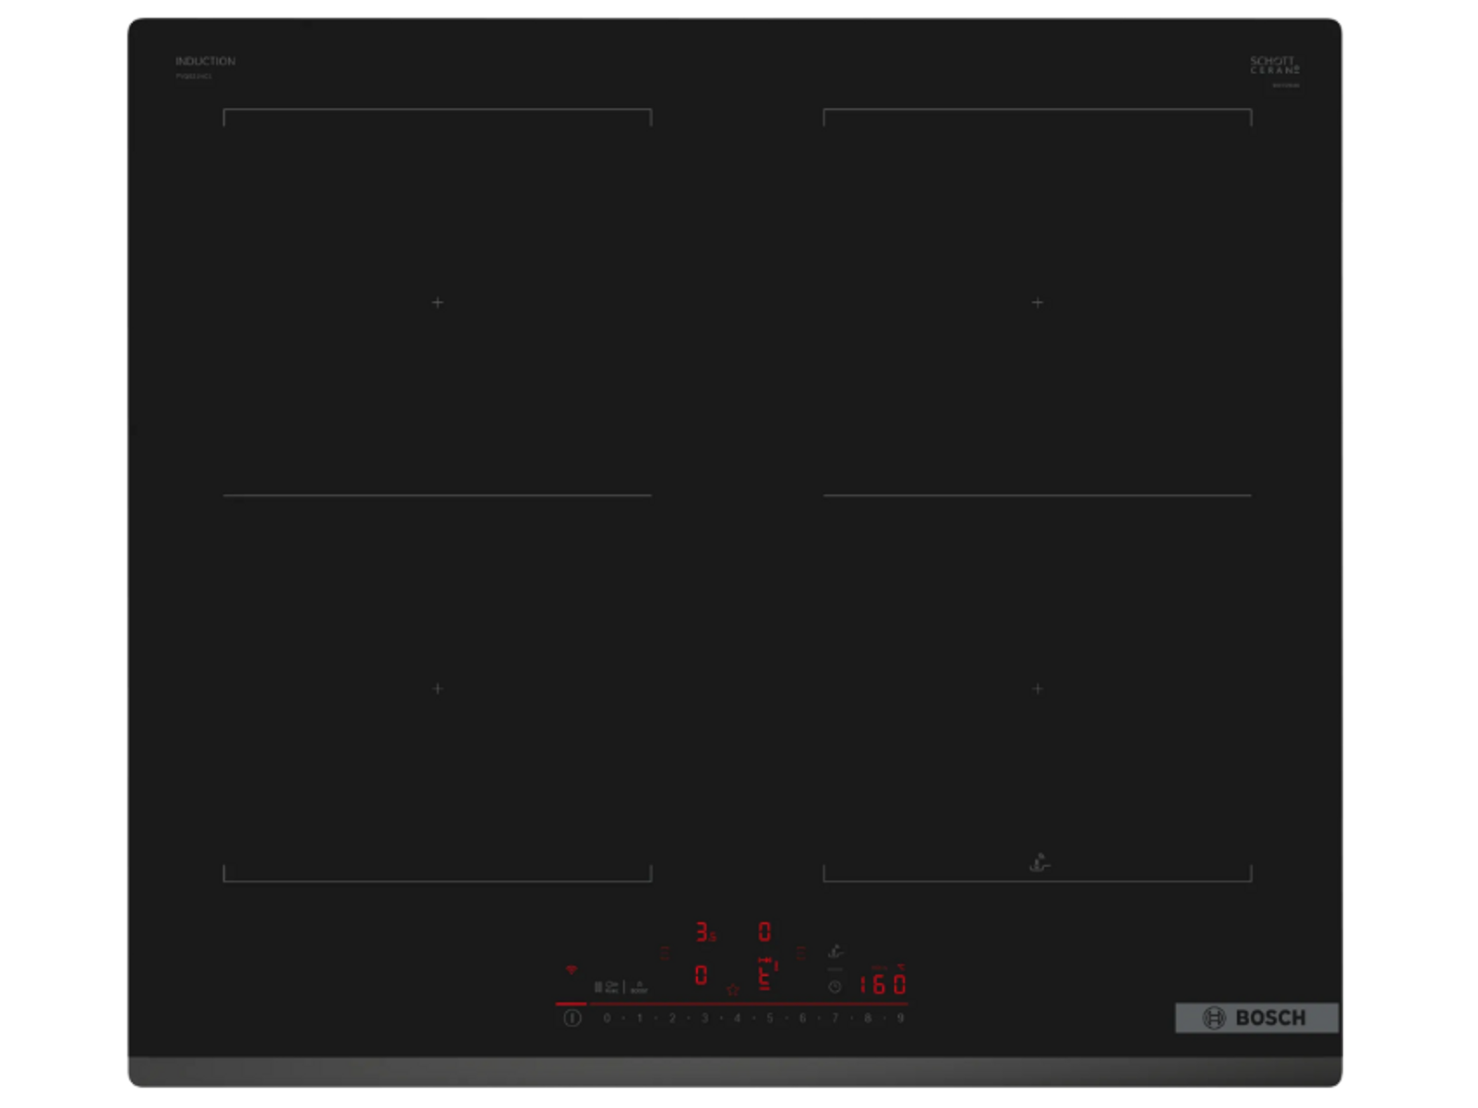Tap power level 0 on the slider

point(607,1018)
